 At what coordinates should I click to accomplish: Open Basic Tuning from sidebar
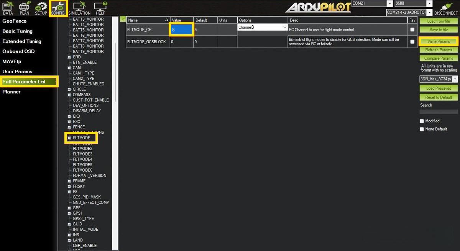click(x=17, y=31)
